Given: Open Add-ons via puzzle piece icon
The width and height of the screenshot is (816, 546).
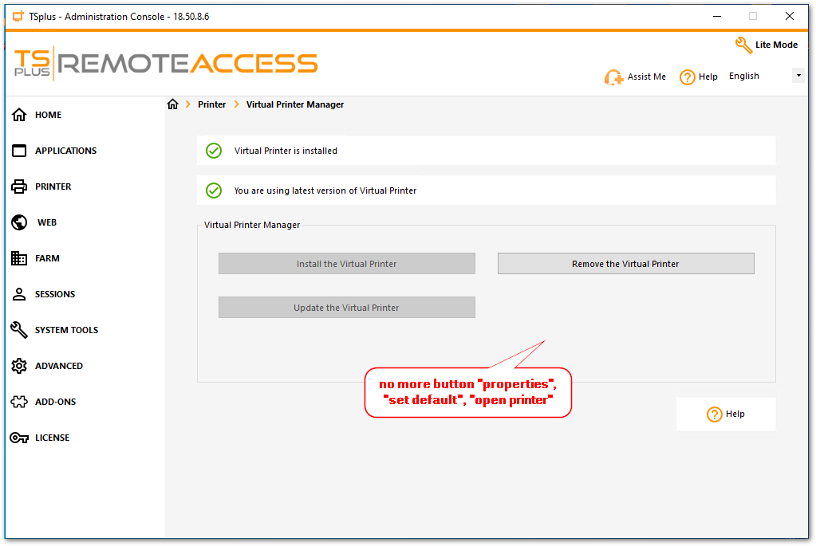Looking at the screenshot, I should point(20,402).
